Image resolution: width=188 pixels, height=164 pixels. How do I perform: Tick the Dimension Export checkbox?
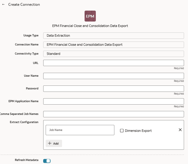122,131
